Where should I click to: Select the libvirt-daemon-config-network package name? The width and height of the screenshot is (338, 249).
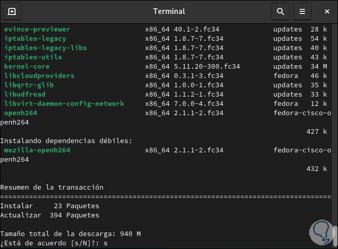pyautogui.click(x=64, y=104)
